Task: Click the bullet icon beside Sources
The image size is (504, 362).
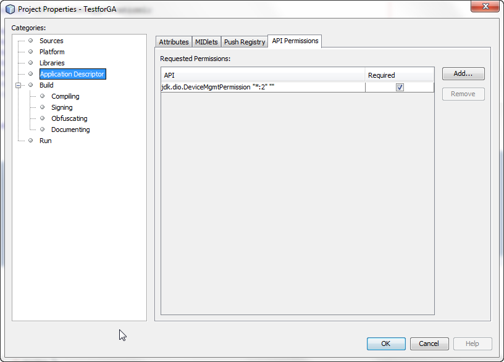Action: (x=30, y=41)
